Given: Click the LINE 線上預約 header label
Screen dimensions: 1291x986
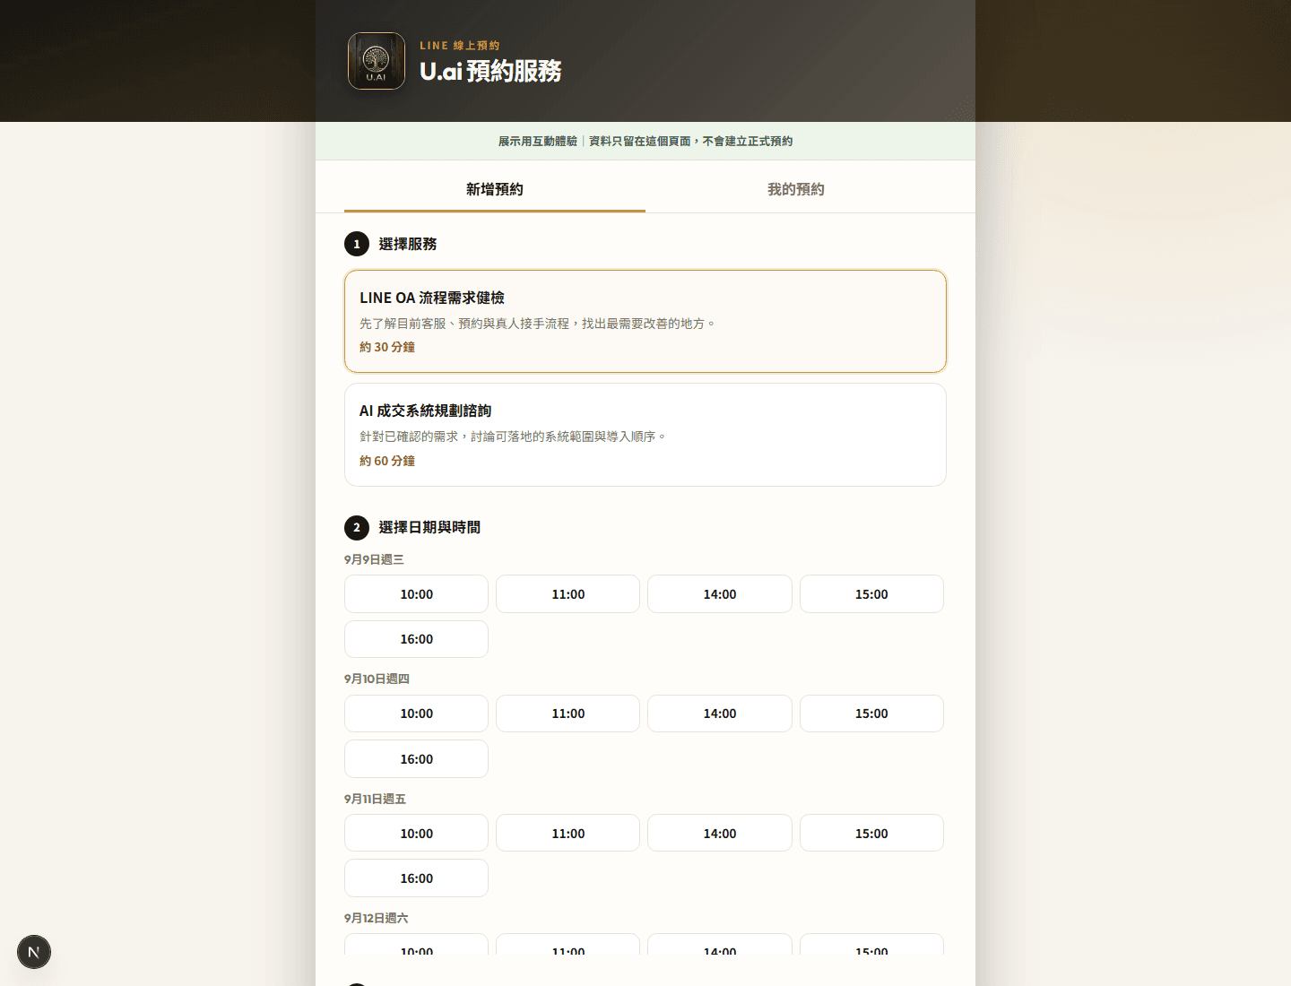Looking at the screenshot, I should 460,46.
